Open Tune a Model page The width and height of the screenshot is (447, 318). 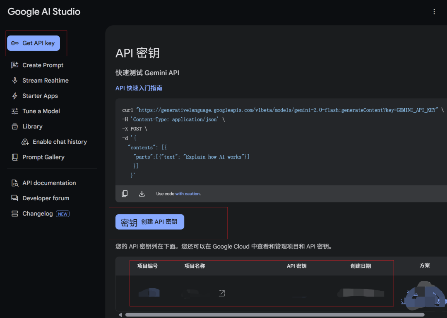coord(41,111)
